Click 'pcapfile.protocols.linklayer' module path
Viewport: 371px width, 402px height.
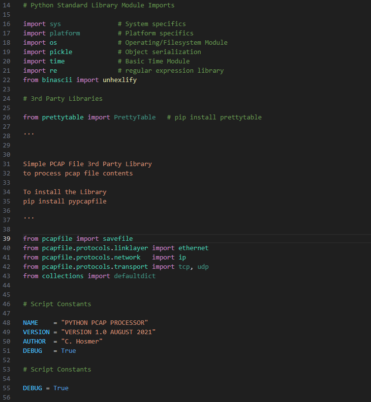click(95, 248)
